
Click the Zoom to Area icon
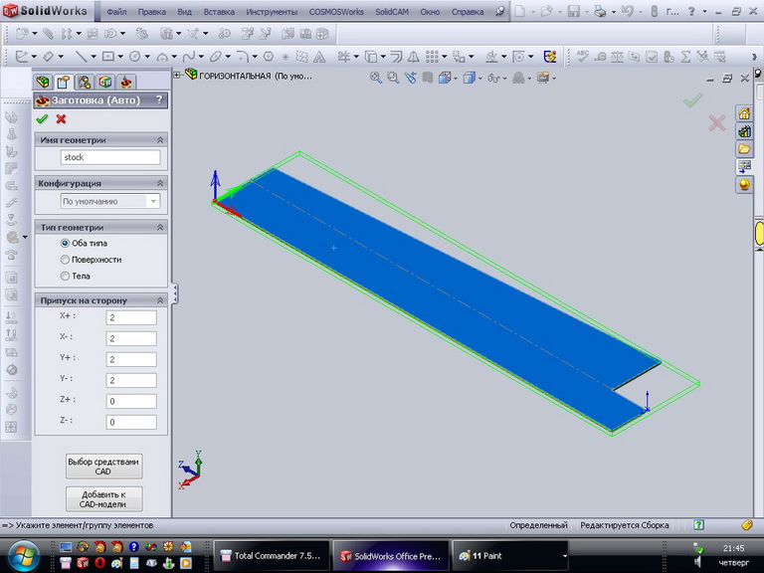pyautogui.click(x=393, y=78)
